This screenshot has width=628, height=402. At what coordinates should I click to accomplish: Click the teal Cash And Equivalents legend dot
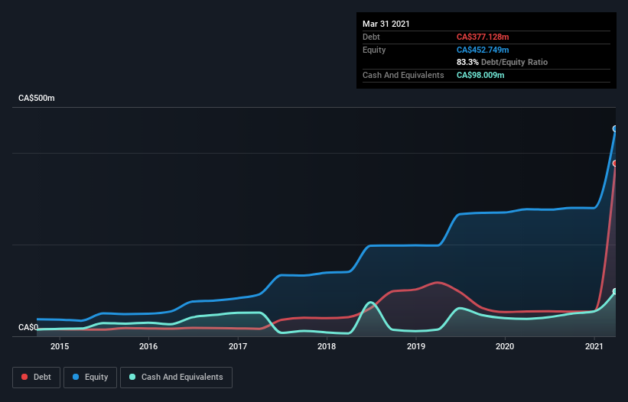point(132,378)
